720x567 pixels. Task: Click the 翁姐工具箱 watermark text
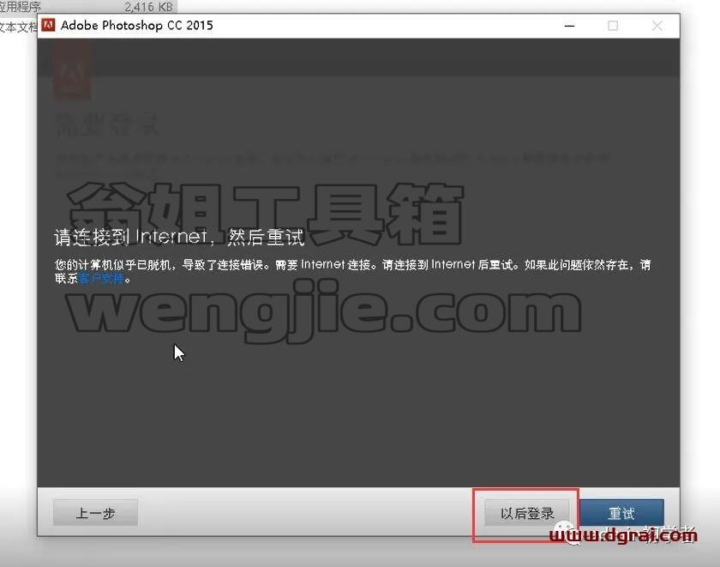265,214
